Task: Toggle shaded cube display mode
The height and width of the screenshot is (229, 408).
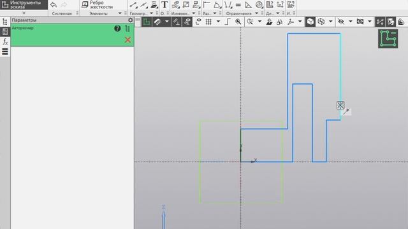Action: 310,22
